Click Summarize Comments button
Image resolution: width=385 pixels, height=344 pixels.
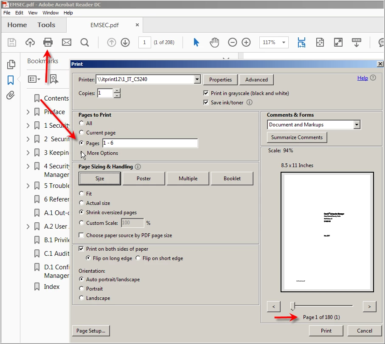click(297, 137)
